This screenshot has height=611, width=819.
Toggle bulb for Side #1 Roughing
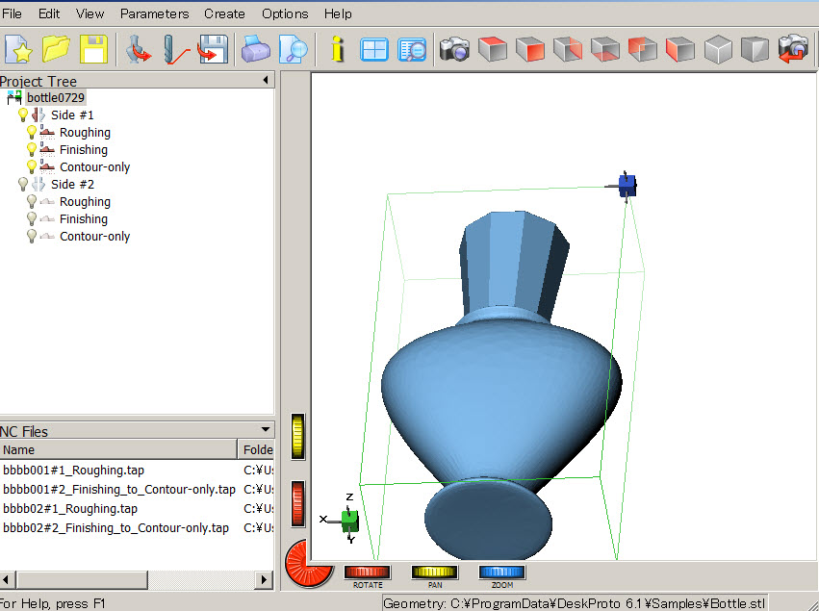[32, 133]
